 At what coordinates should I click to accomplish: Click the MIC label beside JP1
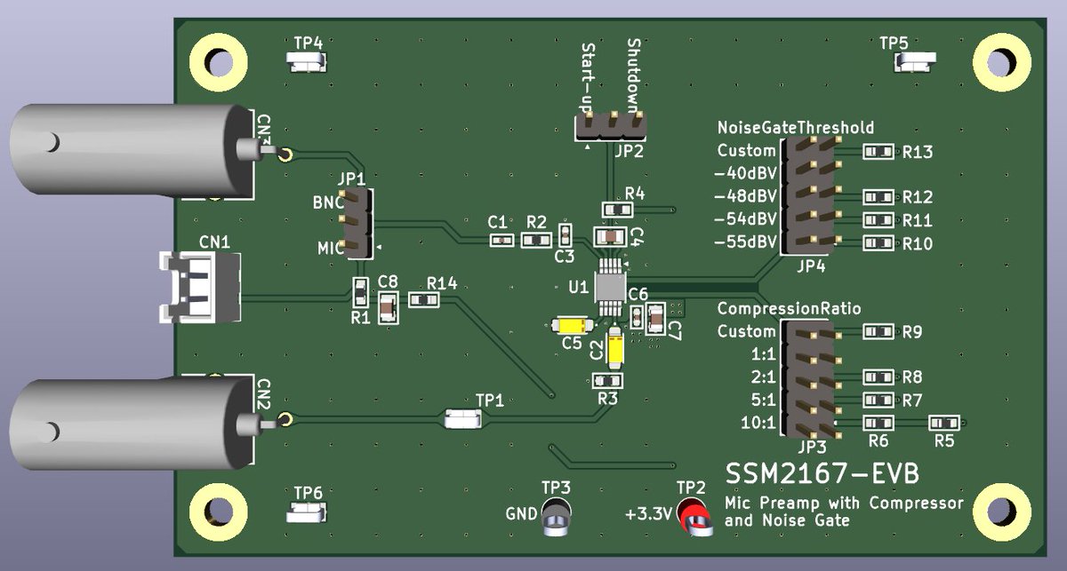pyautogui.click(x=329, y=248)
